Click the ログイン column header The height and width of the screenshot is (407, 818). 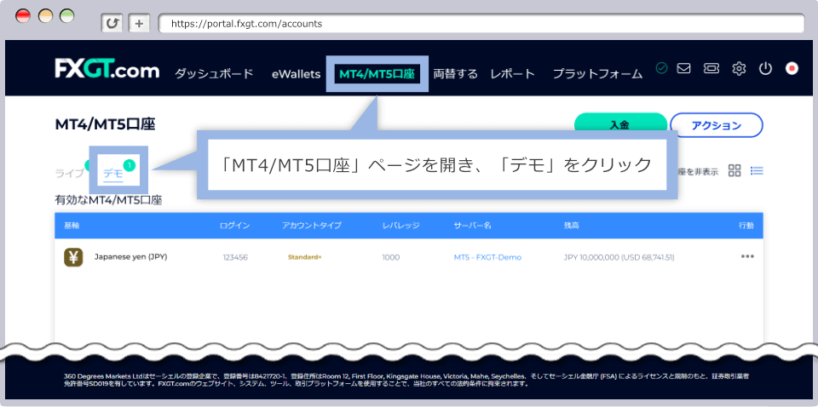click(235, 226)
